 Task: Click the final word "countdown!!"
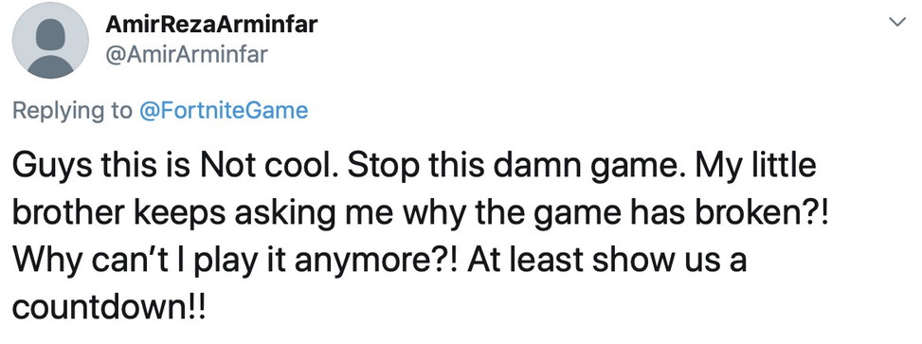[110, 307]
